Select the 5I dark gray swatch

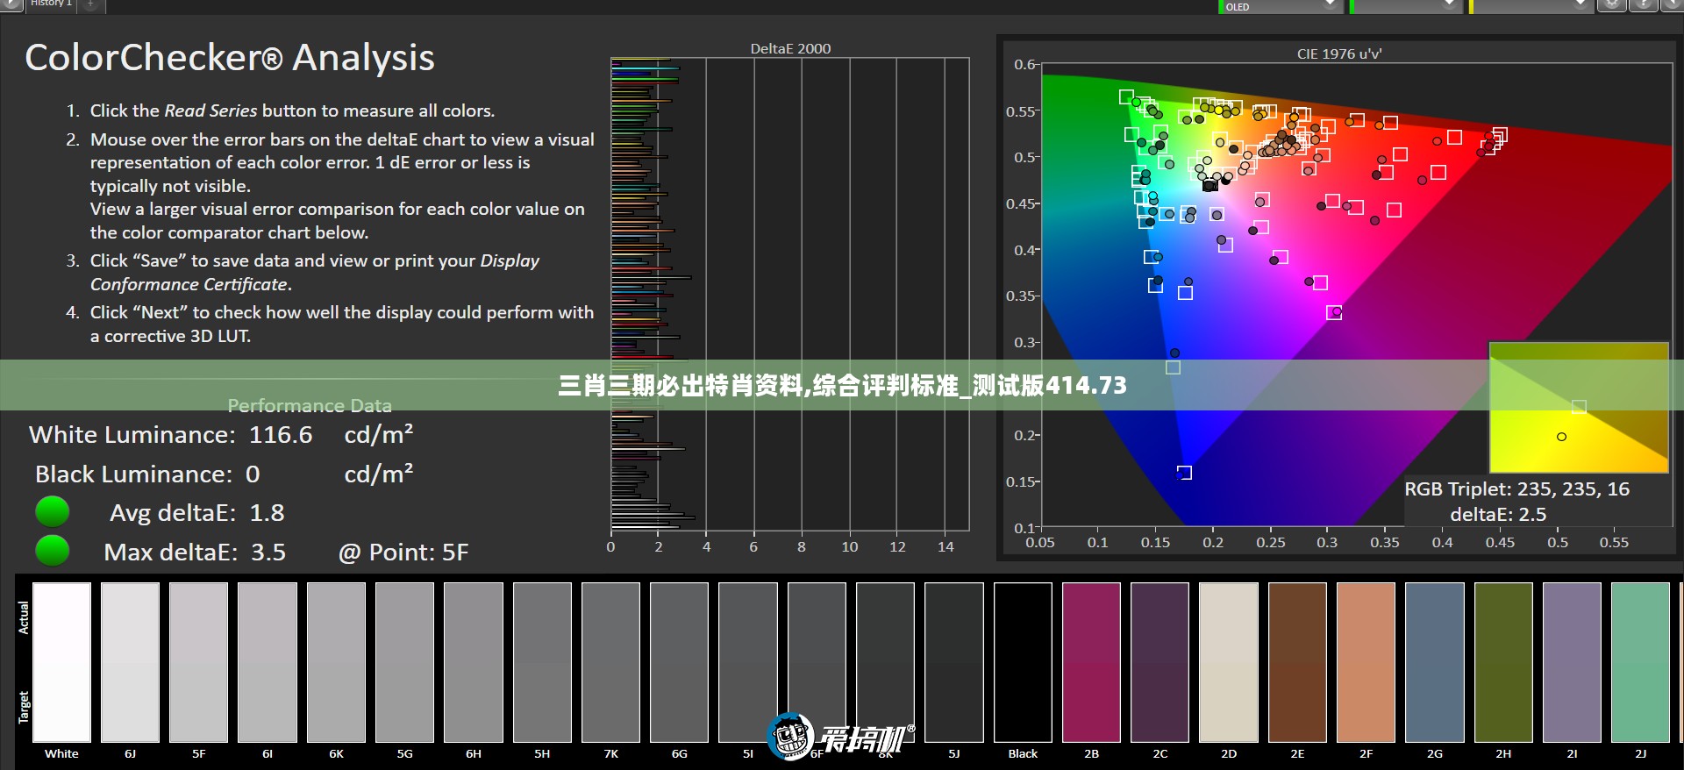[748, 662]
